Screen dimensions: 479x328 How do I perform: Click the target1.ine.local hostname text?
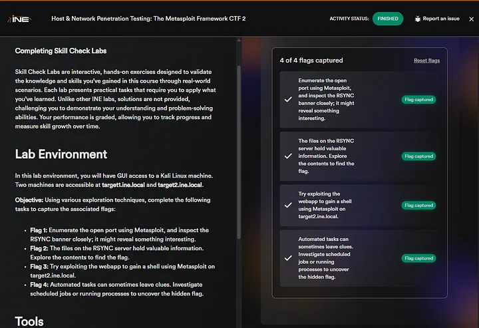pos(123,185)
